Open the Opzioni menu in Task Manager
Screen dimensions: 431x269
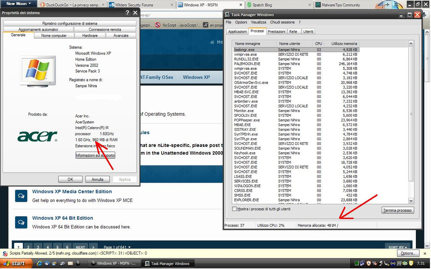241,22
